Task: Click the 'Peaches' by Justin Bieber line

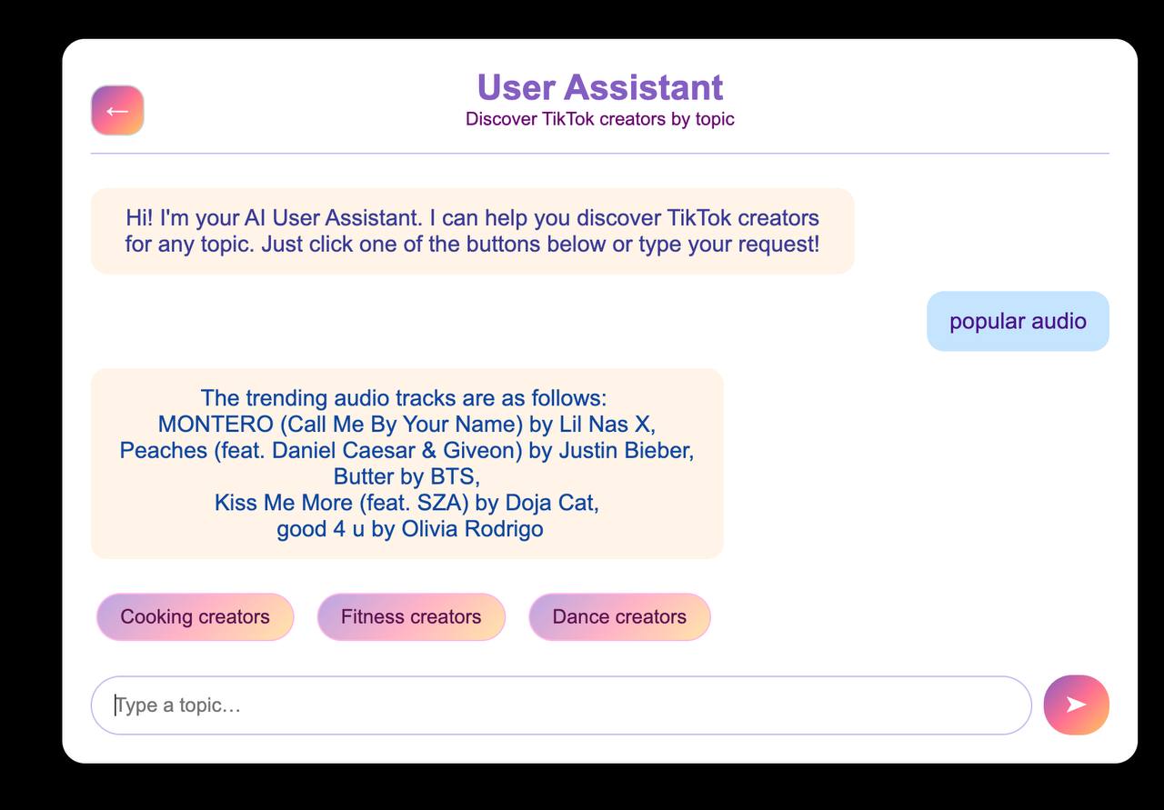Action: coord(406,450)
